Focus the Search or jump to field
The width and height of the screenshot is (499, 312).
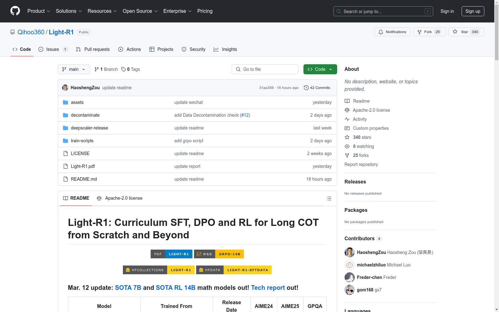tap(383, 11)
